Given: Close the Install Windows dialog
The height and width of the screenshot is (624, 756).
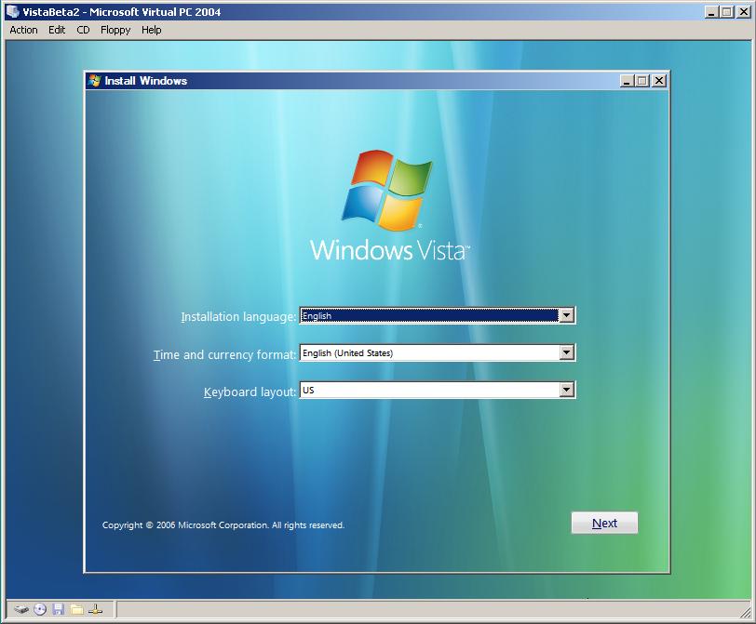Looking at the screenshot, I should [x=658, y=80].
